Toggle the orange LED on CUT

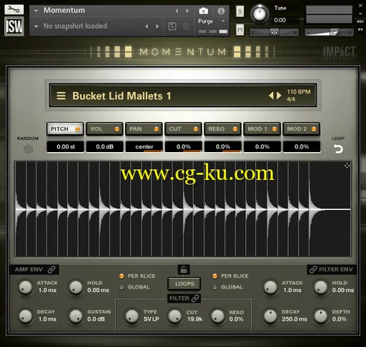tap(196, 129)
